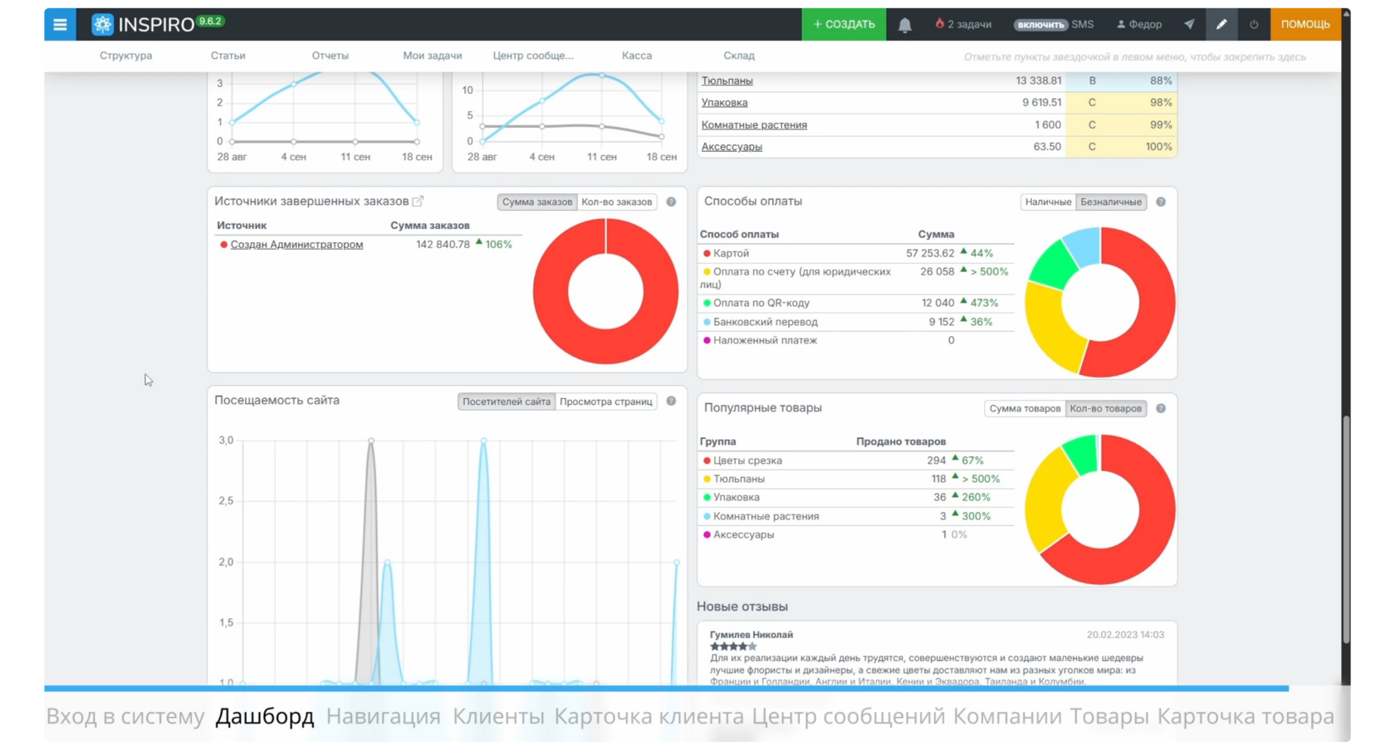Open the Создан Администратором source link
This screenshot has height=750, width=1395.
[x=296, y=245]
